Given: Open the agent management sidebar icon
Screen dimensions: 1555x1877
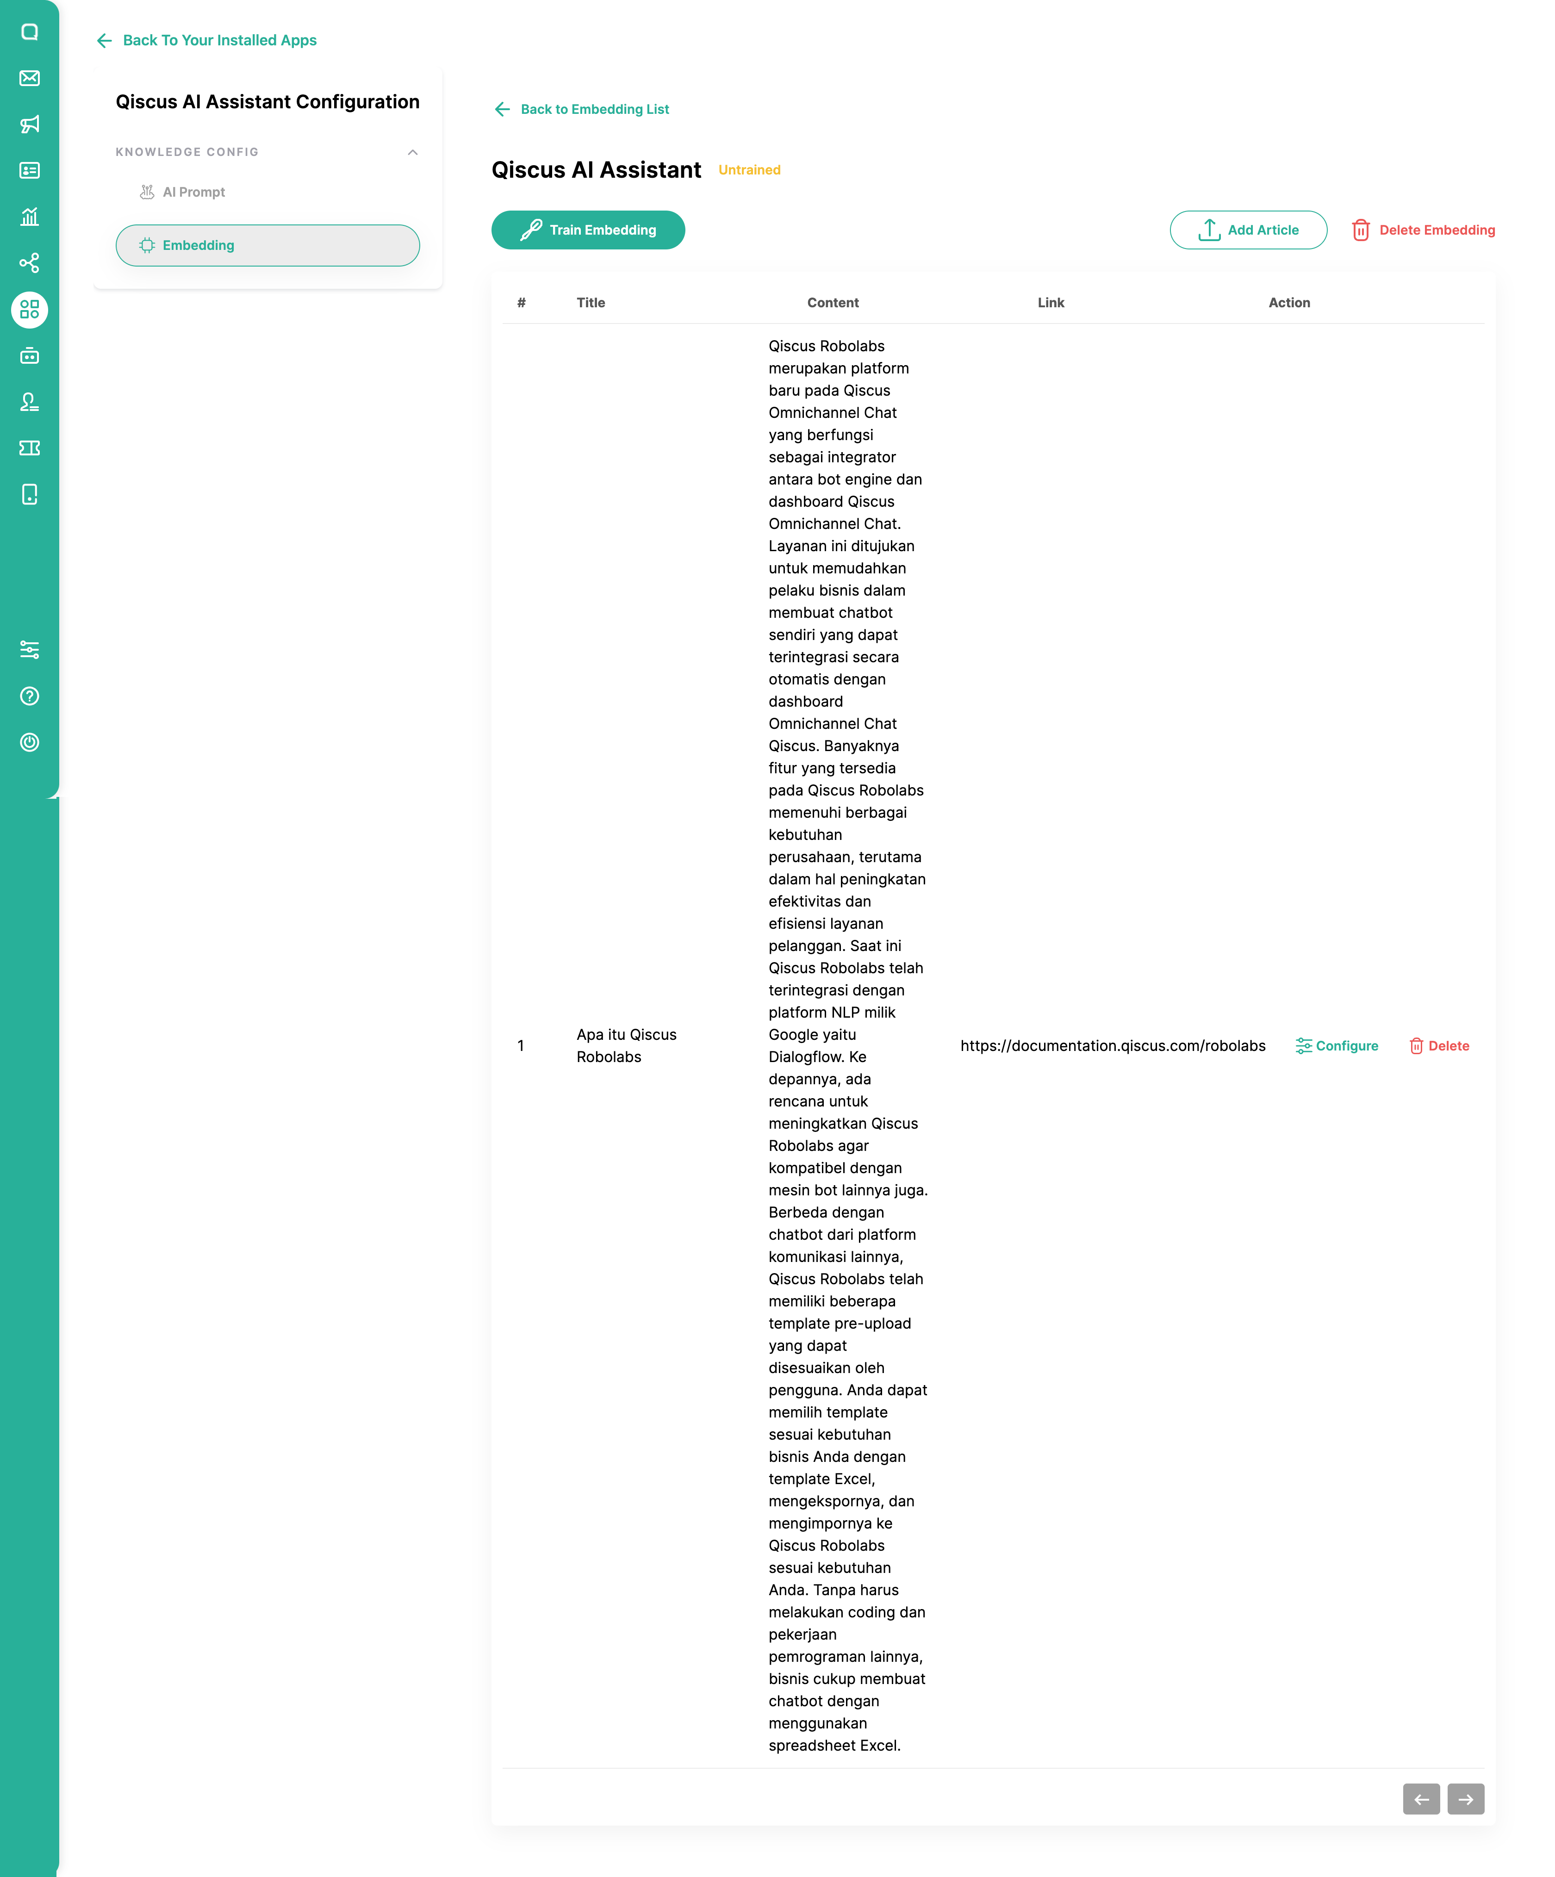Looking at the screenshot, I should coord(30,402).
